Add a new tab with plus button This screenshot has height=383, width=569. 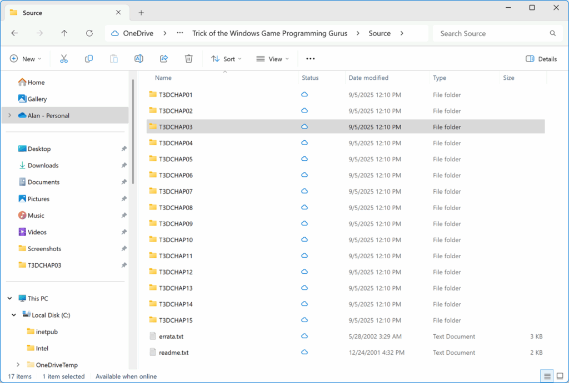[141, 13]
